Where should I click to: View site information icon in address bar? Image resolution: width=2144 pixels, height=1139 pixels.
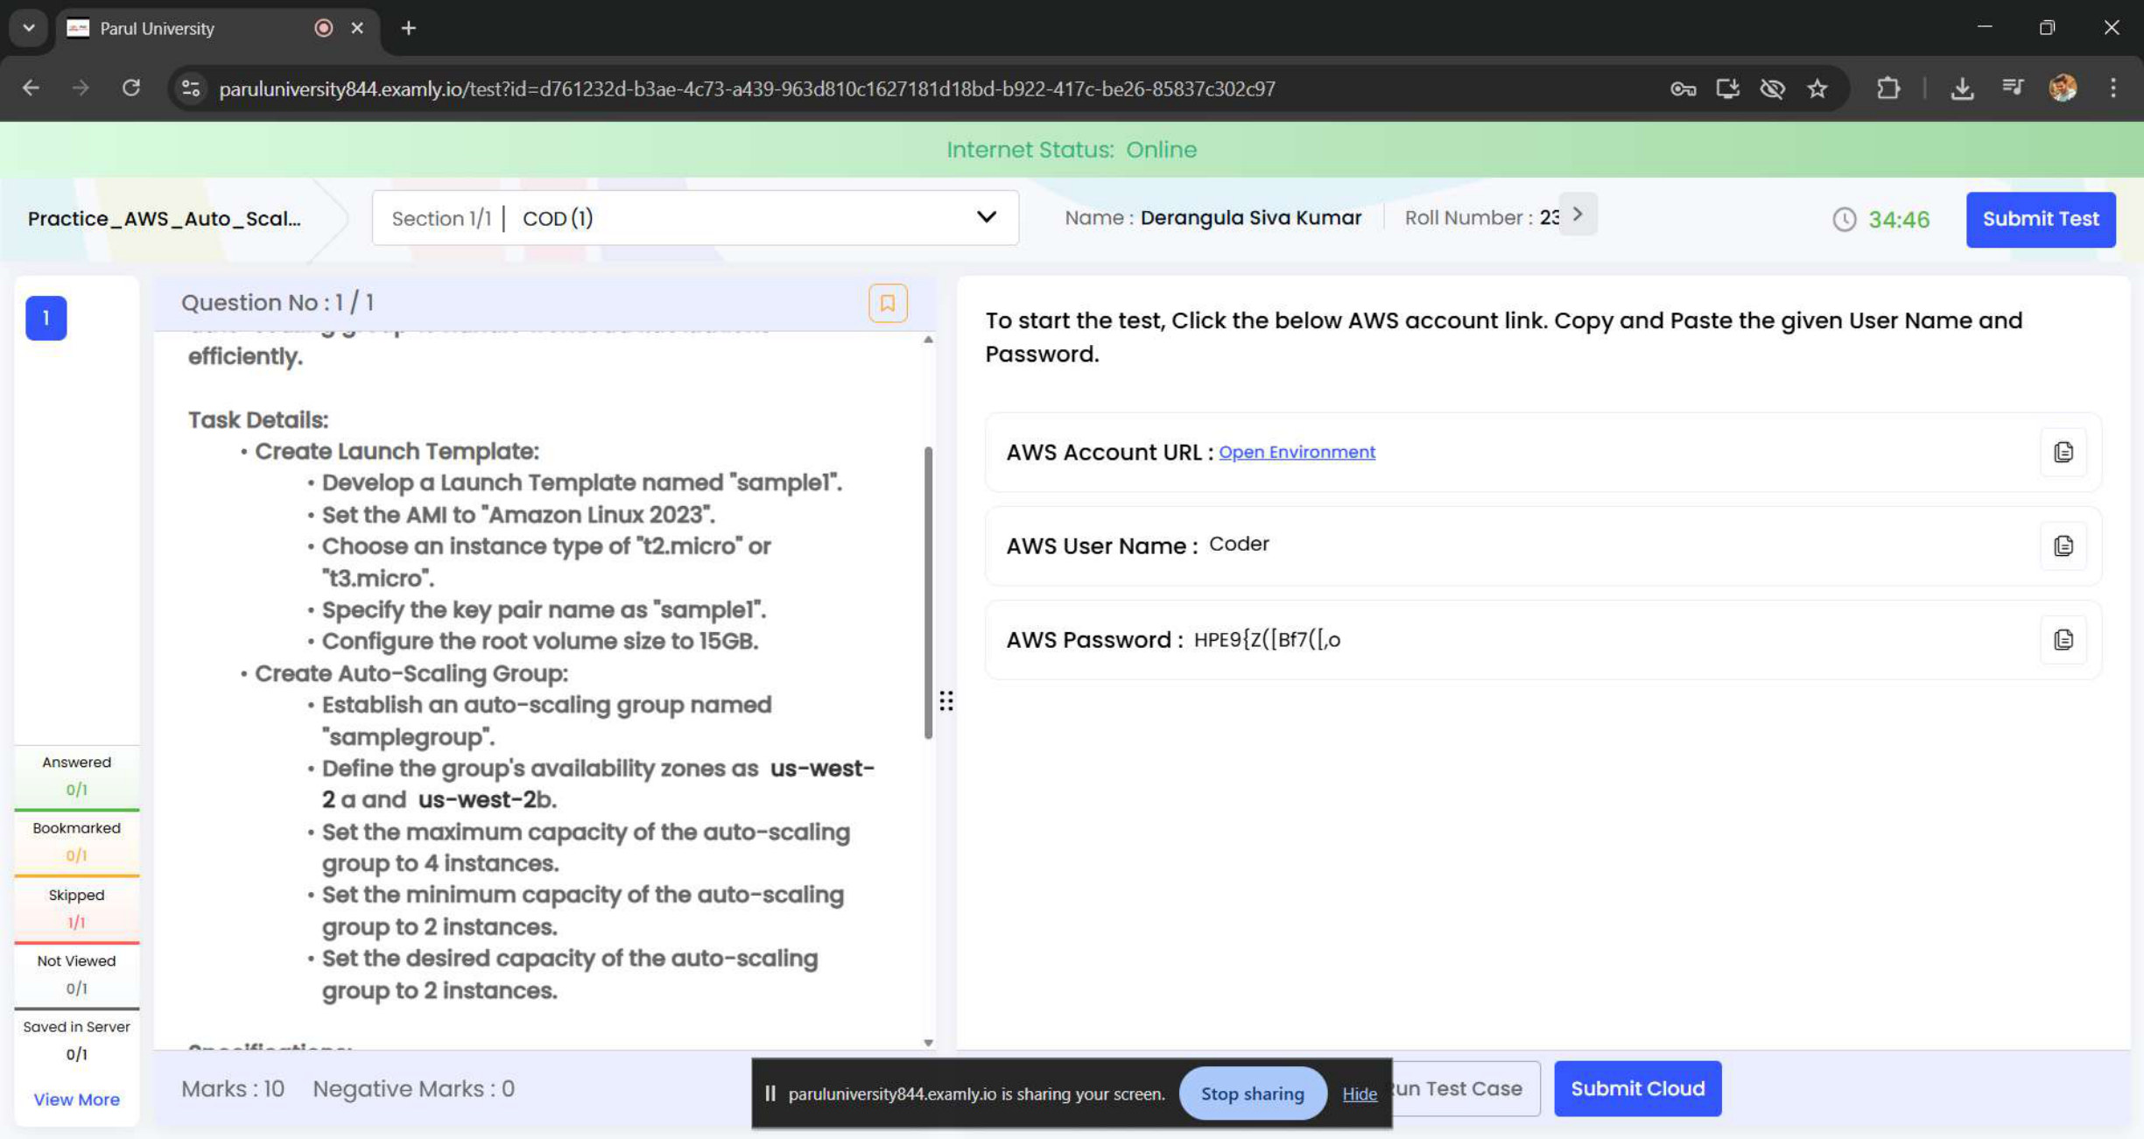[191, 88]
